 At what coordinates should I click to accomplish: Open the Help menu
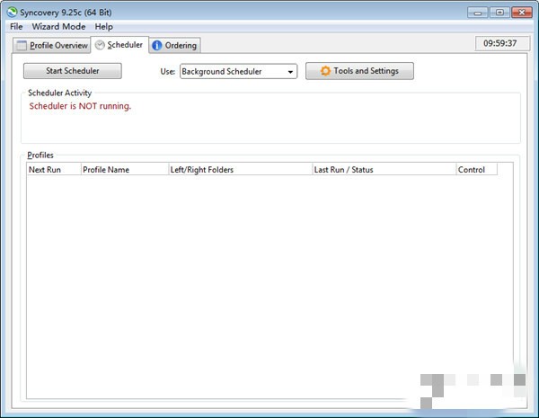(104, 27)
